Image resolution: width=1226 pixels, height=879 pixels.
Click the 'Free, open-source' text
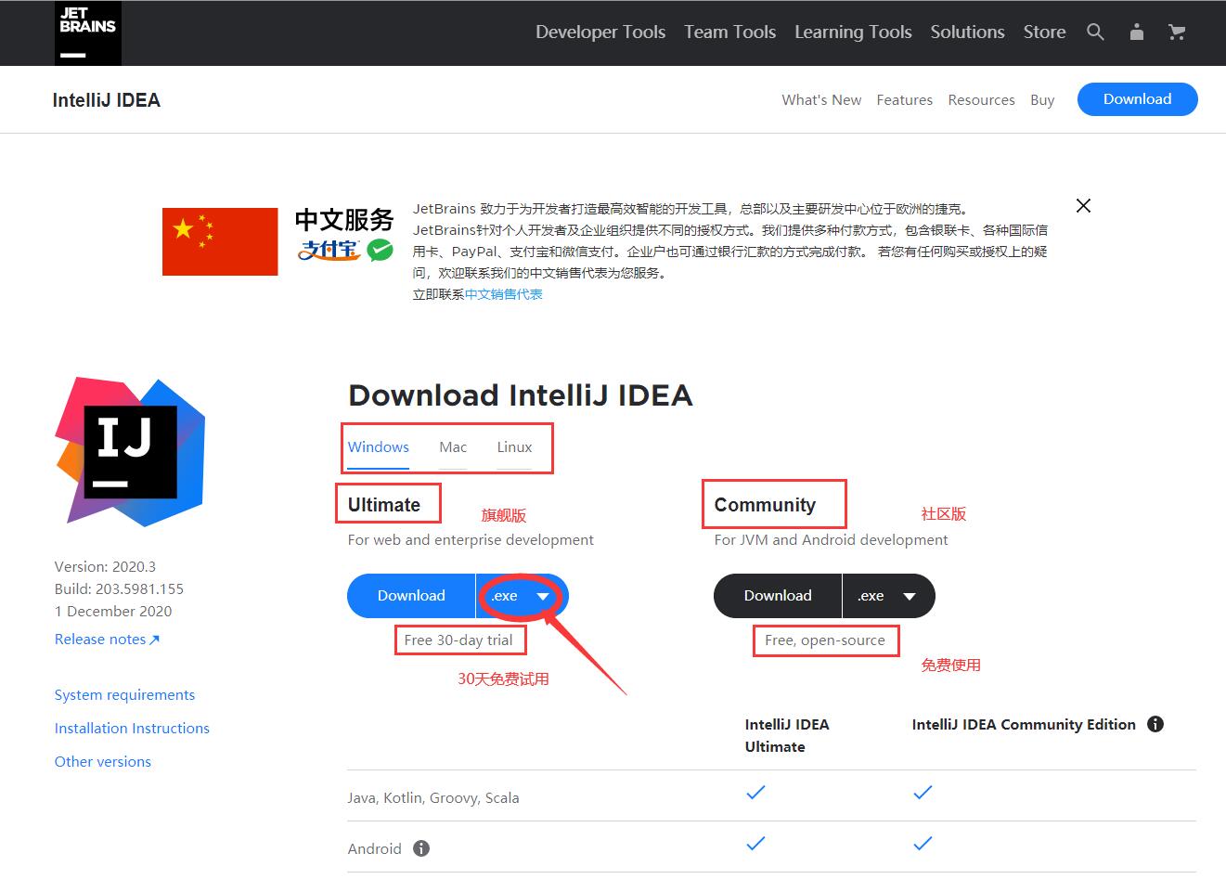[x=825, y=640]
